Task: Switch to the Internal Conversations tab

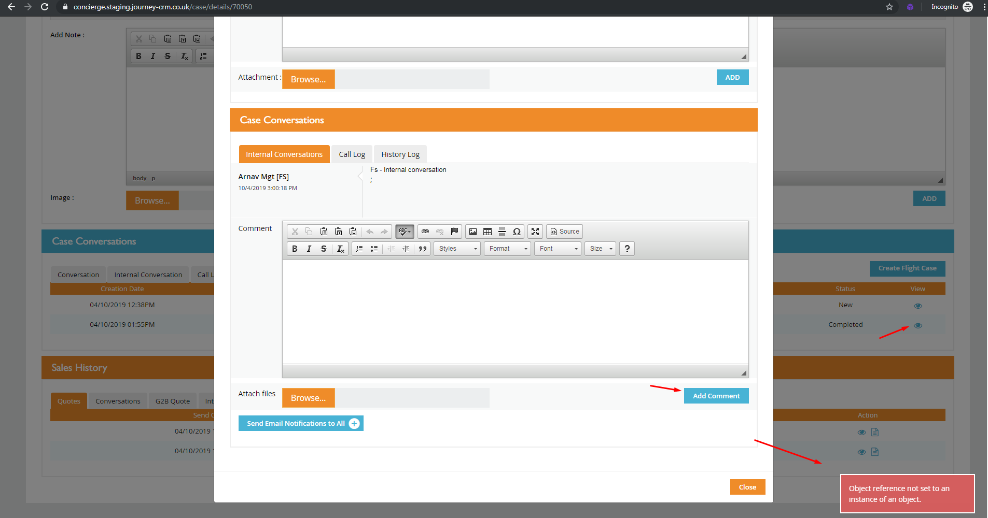Action: [284, 154]
